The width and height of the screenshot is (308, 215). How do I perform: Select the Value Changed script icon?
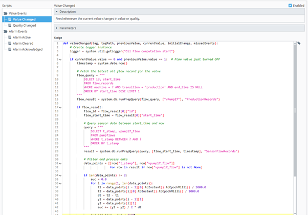coord(10,19)
